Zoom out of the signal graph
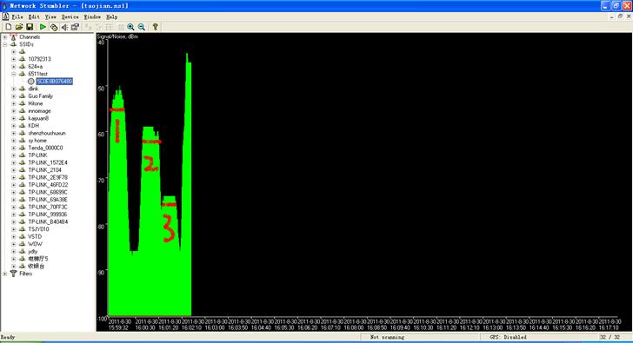This screenshot has width=633, height=343. (x=141, y=27)
